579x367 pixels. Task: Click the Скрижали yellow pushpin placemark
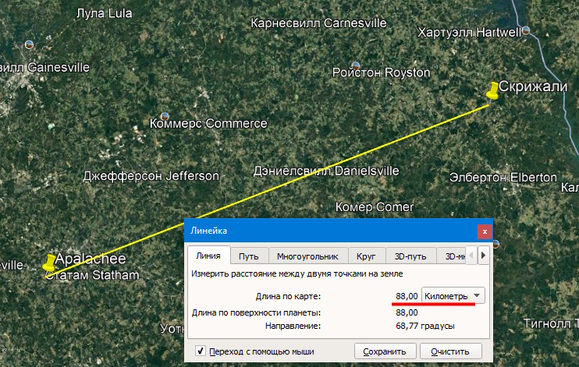coord(492,90)
